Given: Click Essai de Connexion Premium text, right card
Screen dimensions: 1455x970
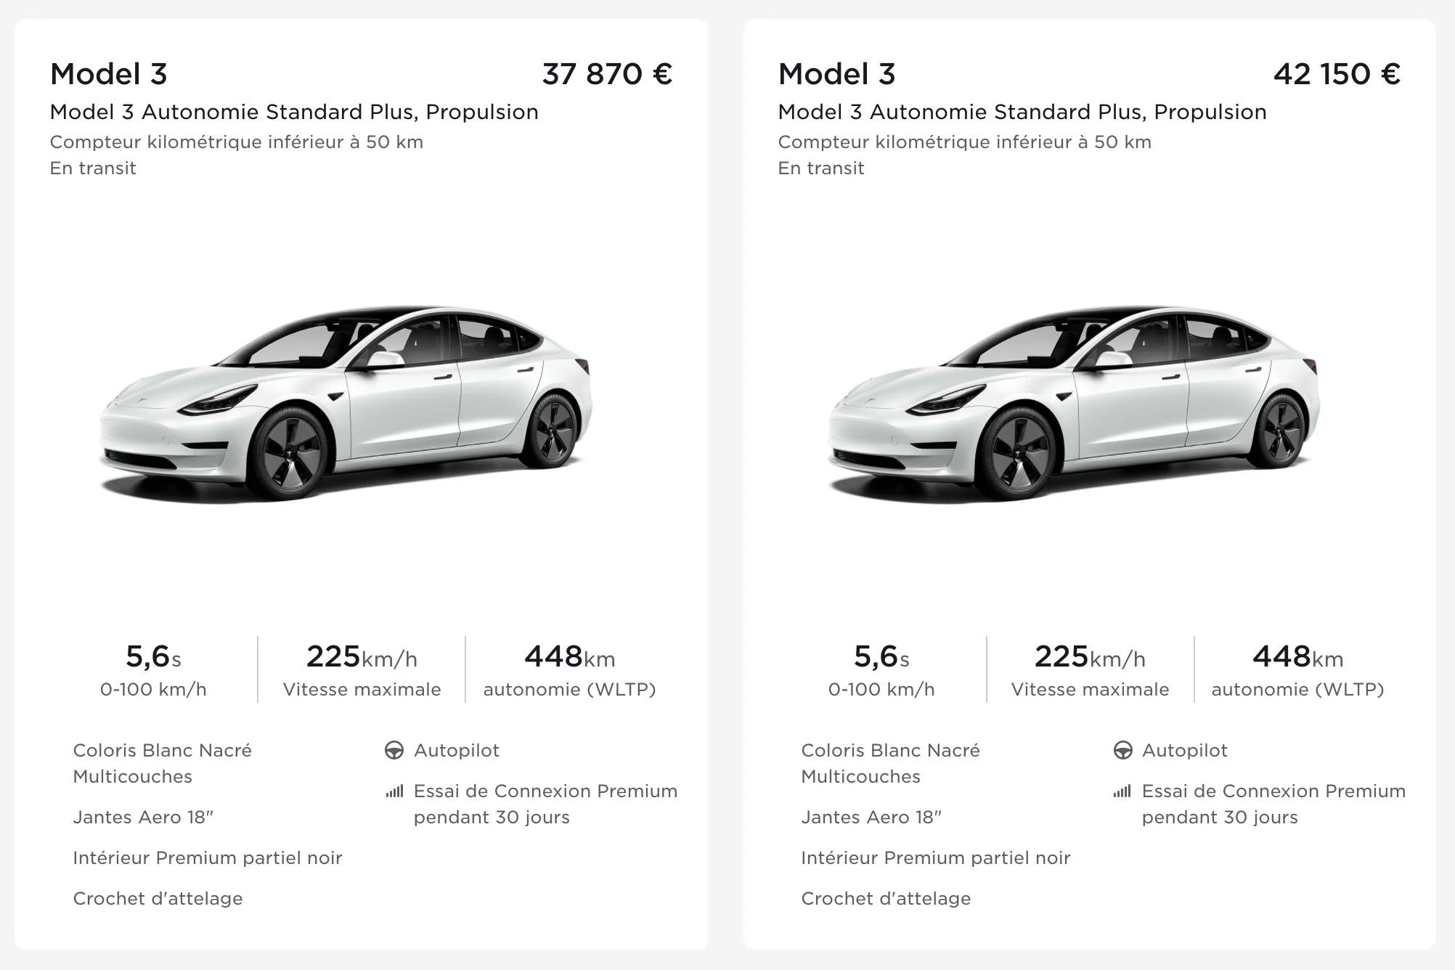Looking at the screenshot, I should [1273, 804].
